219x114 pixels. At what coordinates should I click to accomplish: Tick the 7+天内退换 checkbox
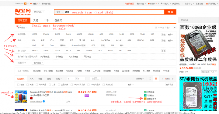(89, 85)
